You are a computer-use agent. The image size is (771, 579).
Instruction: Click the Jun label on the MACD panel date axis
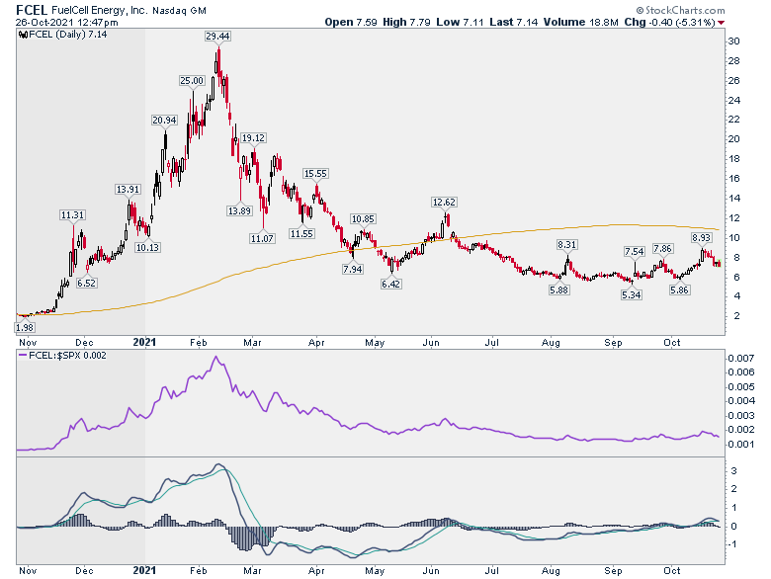431,571
